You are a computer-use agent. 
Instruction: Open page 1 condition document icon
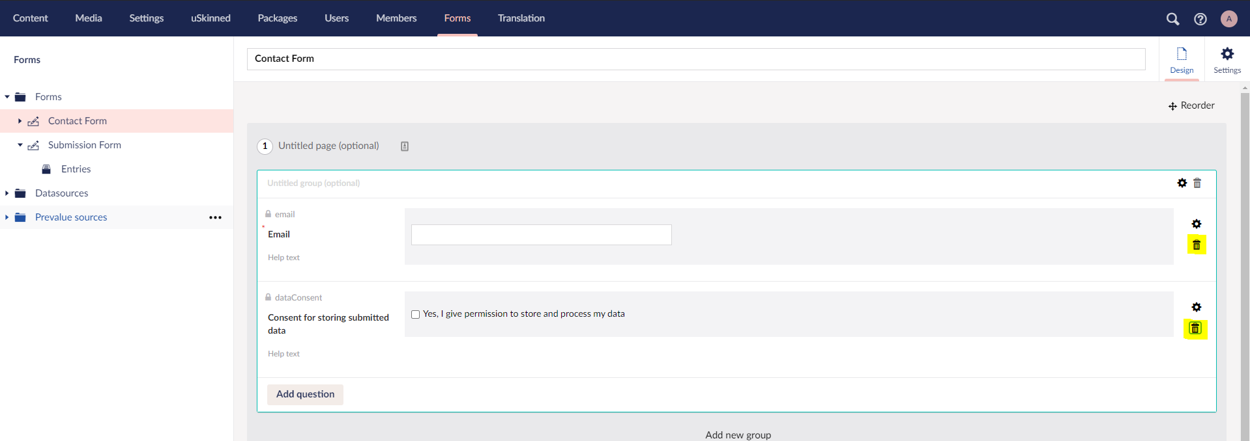click(x=405, y=146)
